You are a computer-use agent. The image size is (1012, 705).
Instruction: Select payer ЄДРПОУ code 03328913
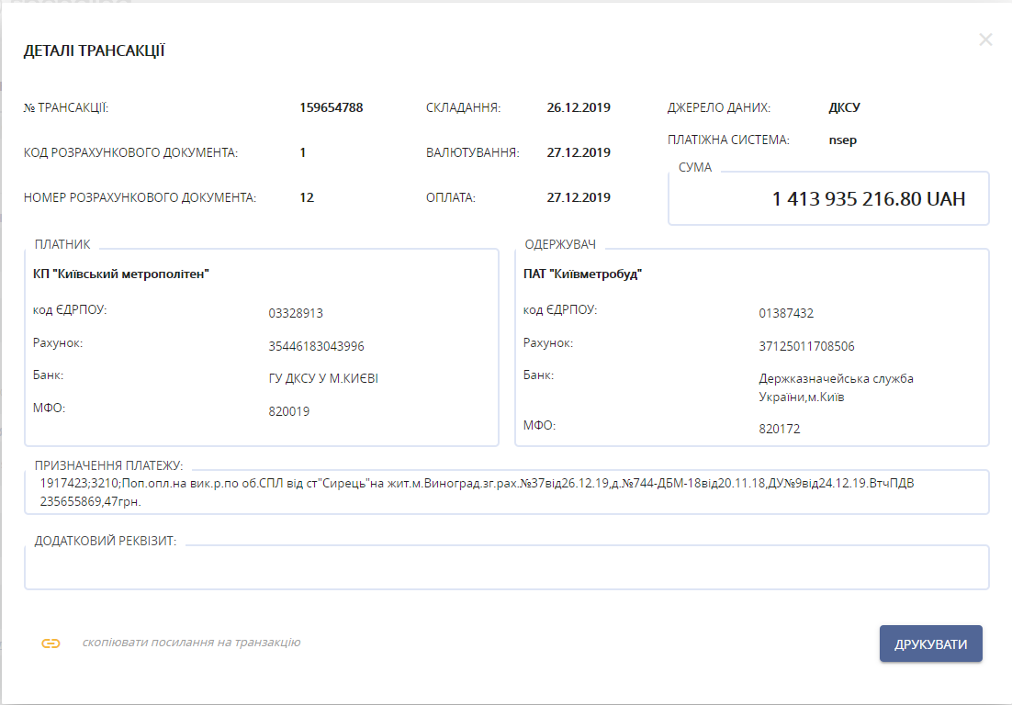coord(296,313)
